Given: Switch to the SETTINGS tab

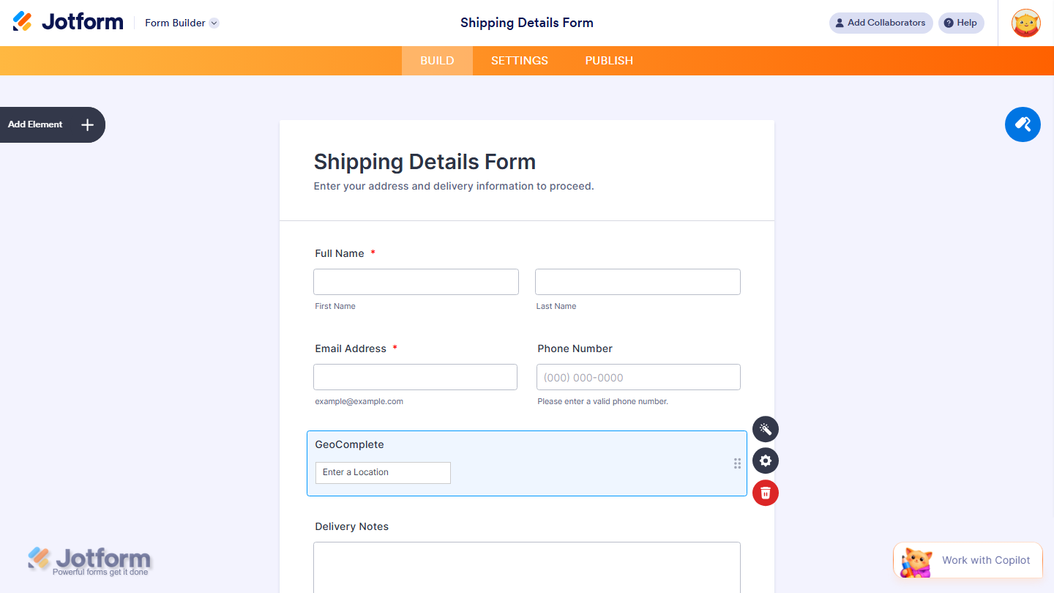Looking at the screenshot, I should [519, 60].
